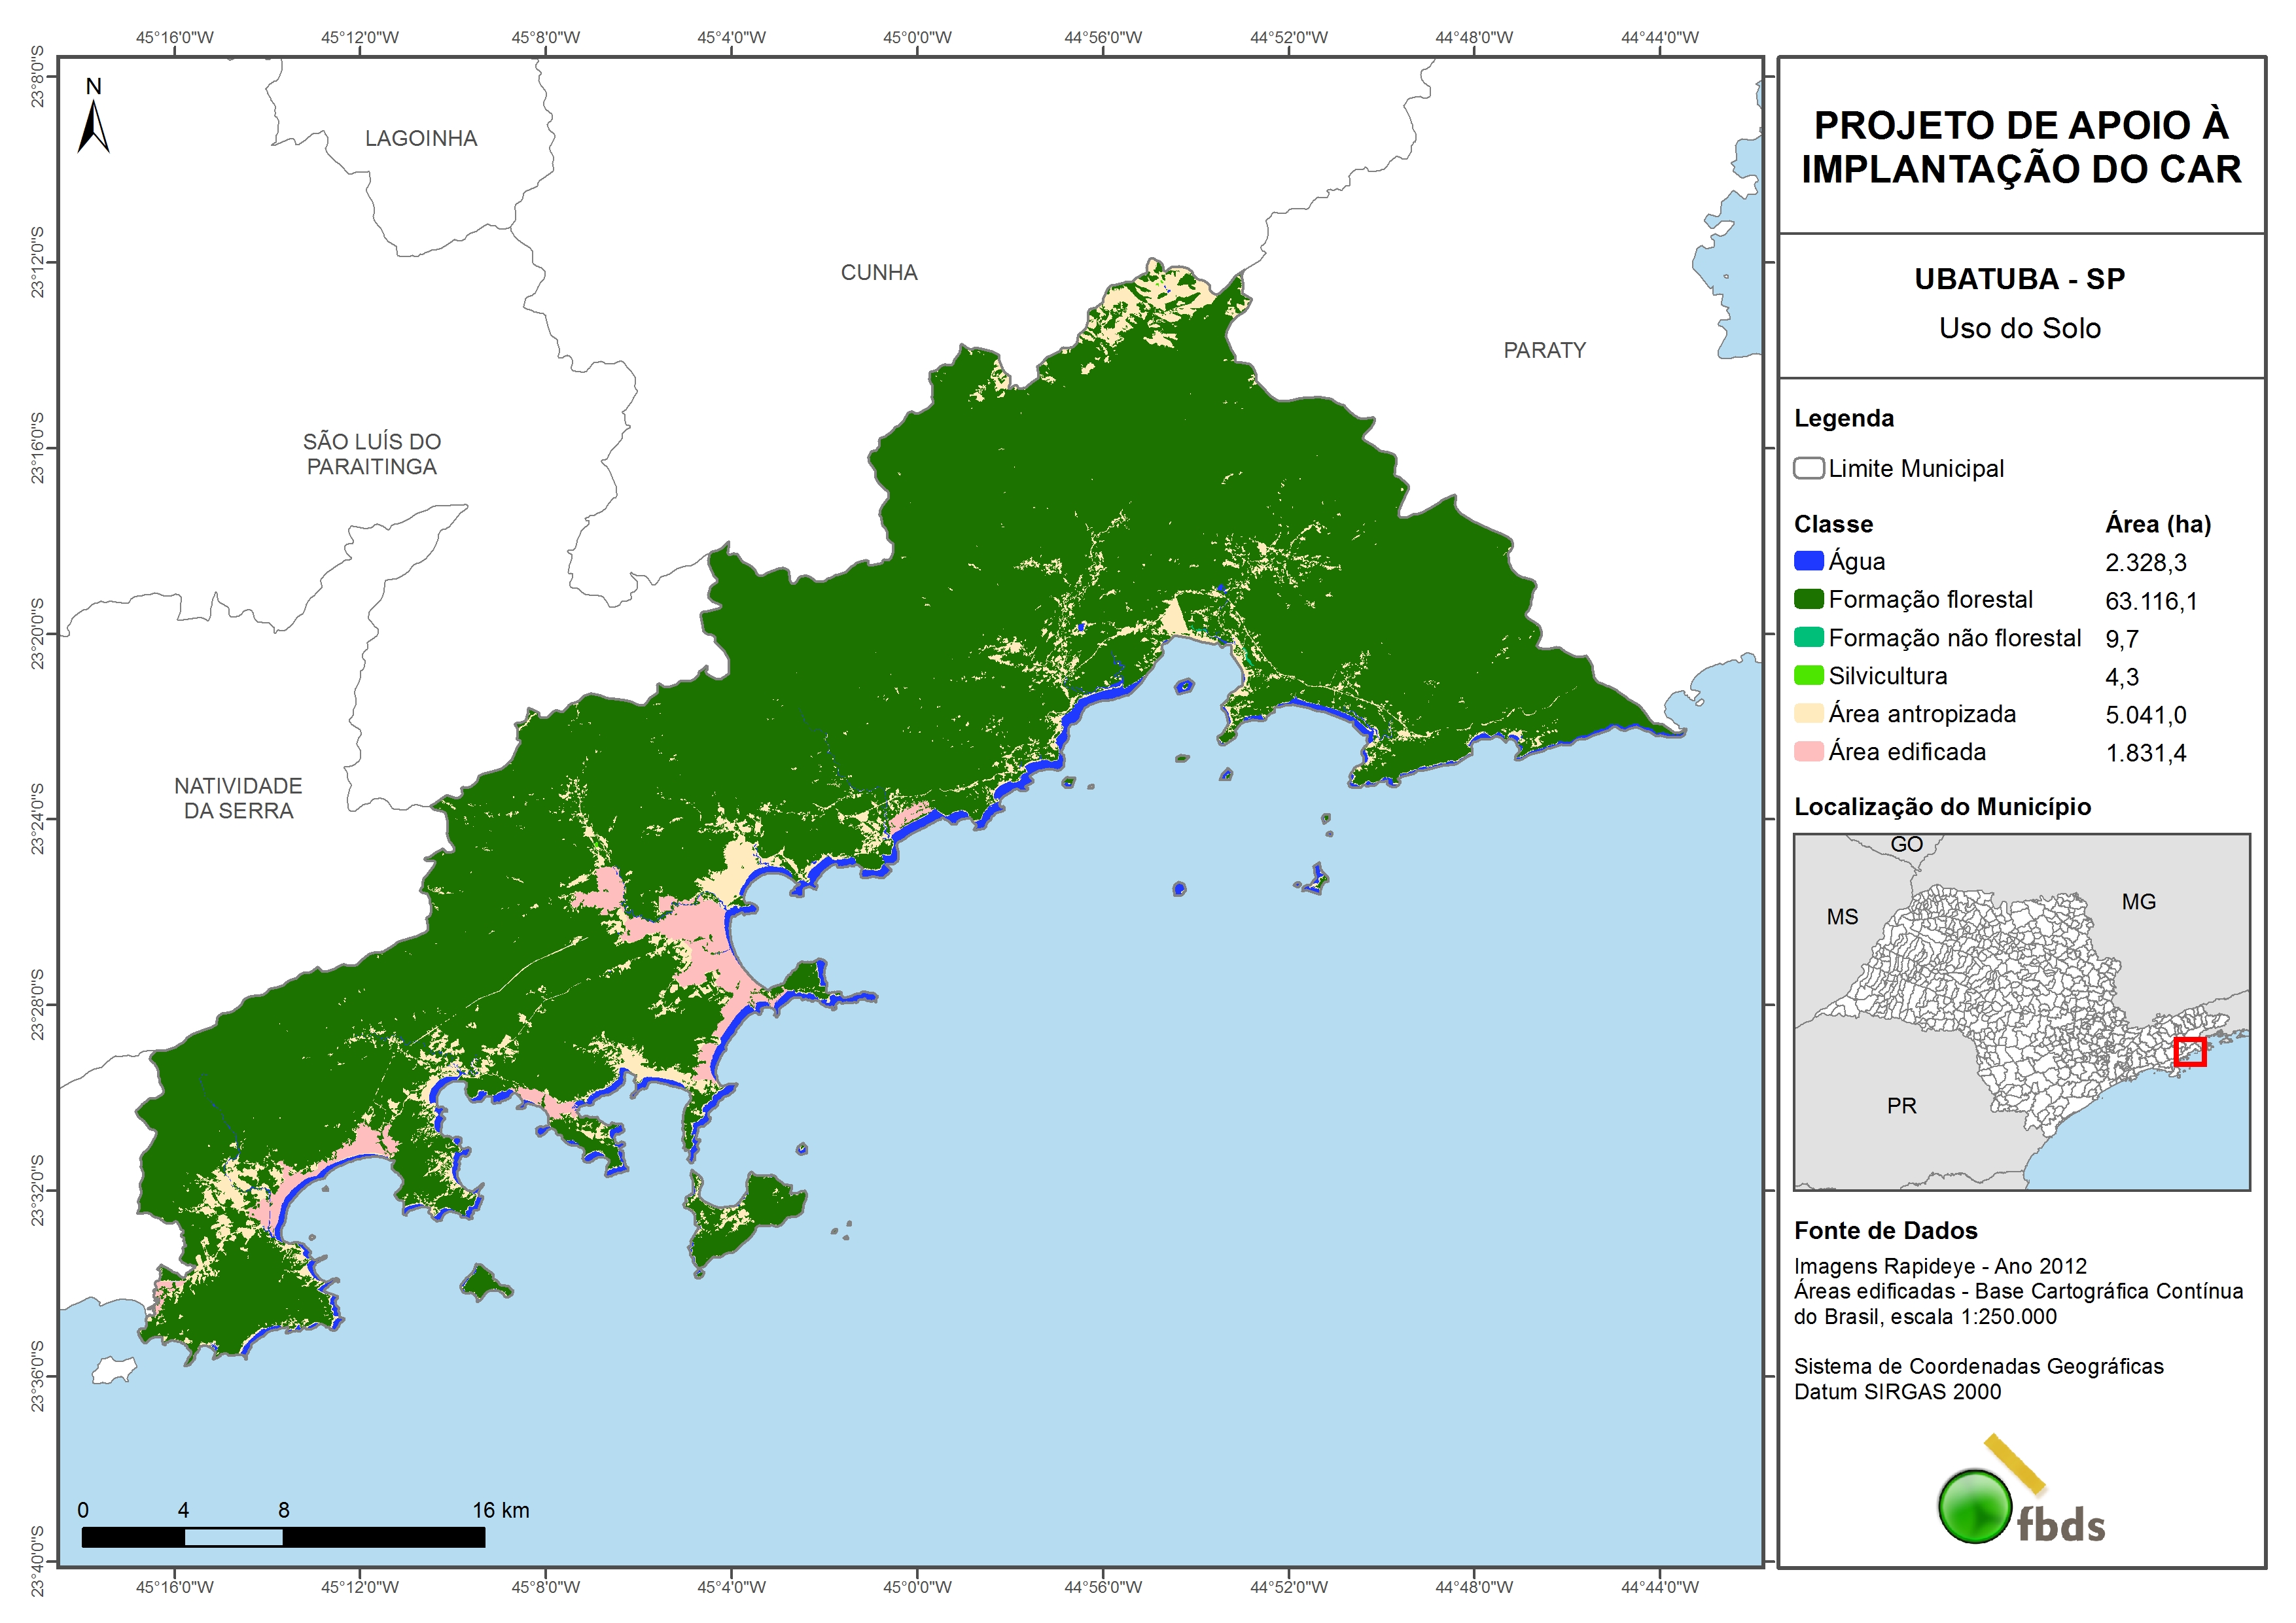Click the UBATUBA - SP title
Image resolution: width=2296 pixels, height=1623 pixels.
pyautogui.click(x=2019, y=279)
